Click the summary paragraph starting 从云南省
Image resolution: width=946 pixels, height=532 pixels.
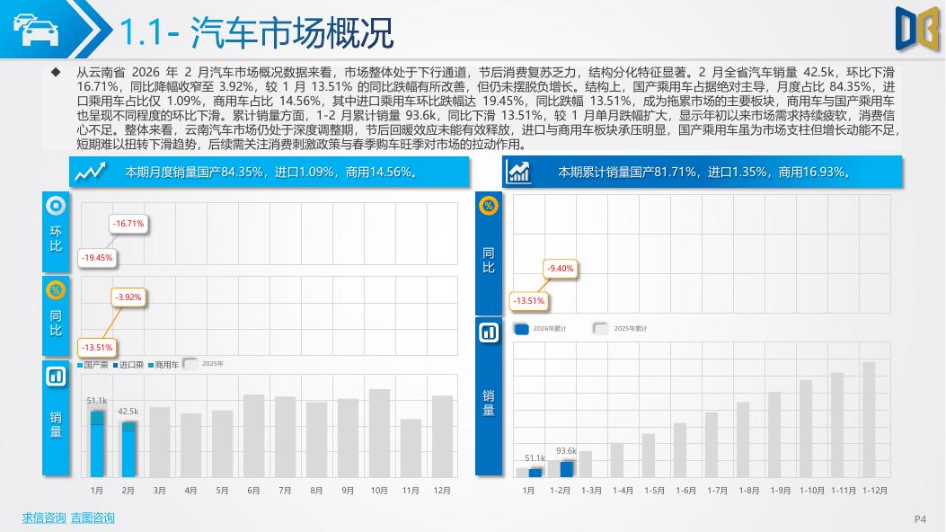pos(488,108)
